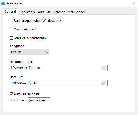Click the Preferences title bar text
Viewport: 138px width, 115px height.
14,3
